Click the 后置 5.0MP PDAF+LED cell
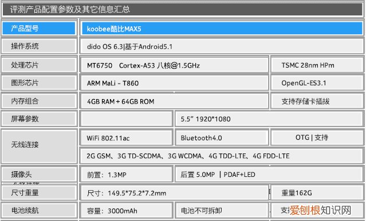 pos(269,174)
